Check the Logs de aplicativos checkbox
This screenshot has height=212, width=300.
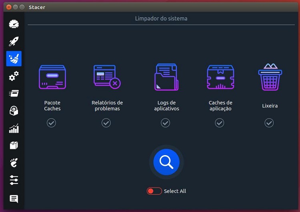[x=165, y=123]
